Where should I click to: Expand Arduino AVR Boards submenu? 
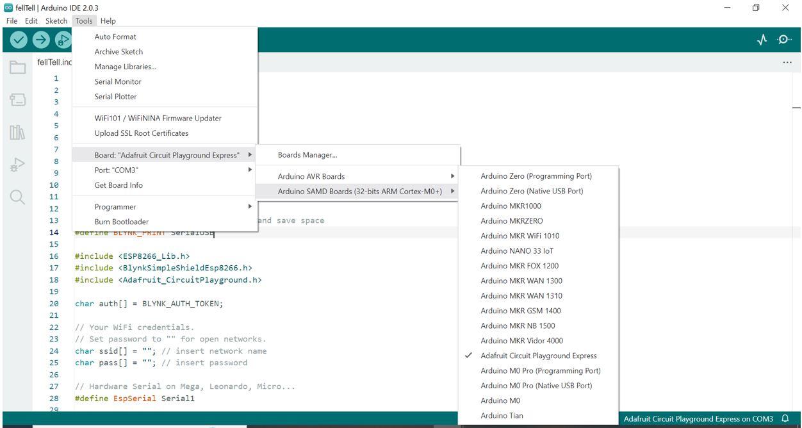click(x=357, y=176)
